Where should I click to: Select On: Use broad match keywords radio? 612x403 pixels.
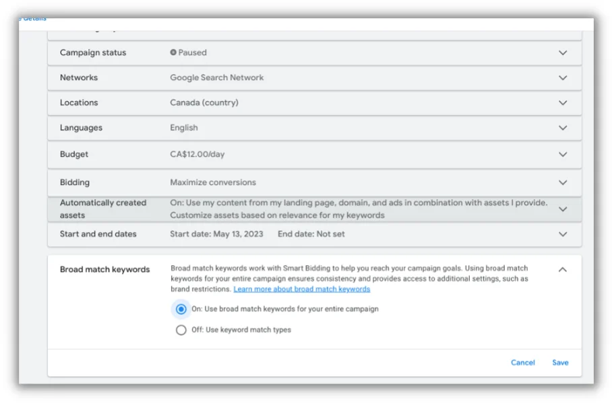coord(181,309)
